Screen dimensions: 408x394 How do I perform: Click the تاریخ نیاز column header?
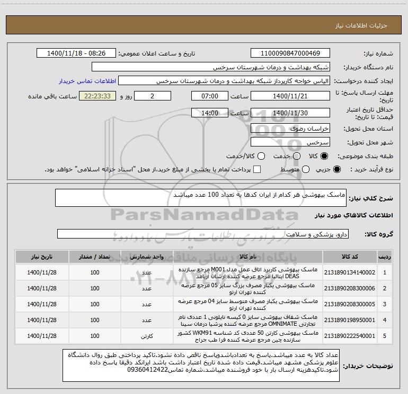tap(42, 256)
